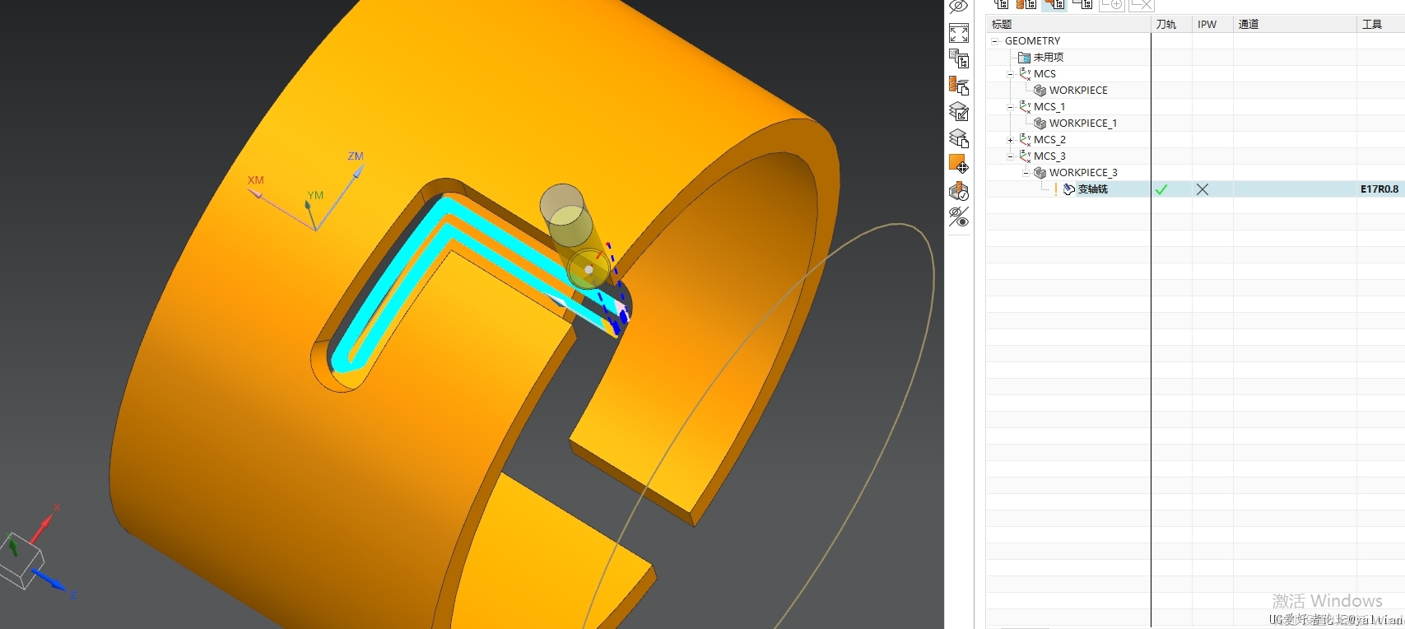Collapse the MCS_3 tree node
This screenshot has height=629, width=1405.
coord(1011,156)
